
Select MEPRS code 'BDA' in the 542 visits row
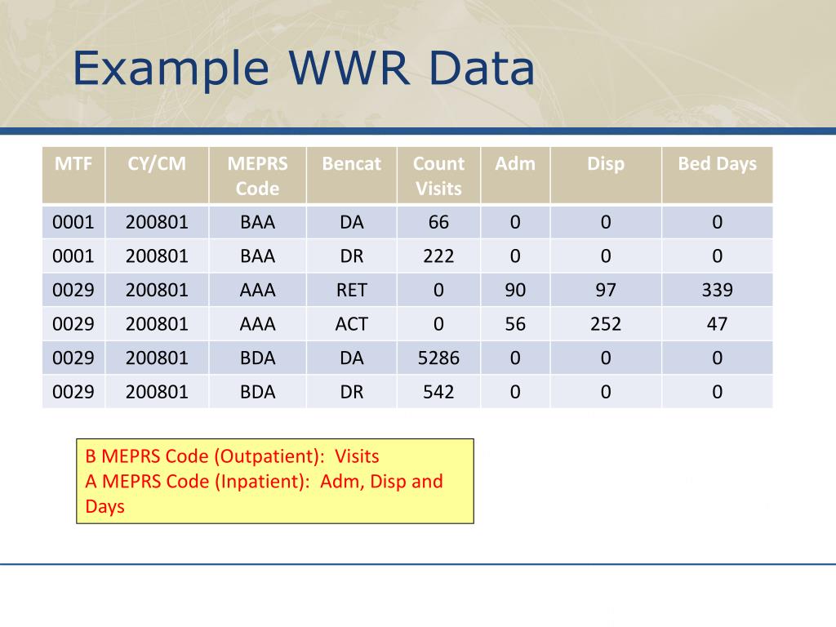click(257, 392)
